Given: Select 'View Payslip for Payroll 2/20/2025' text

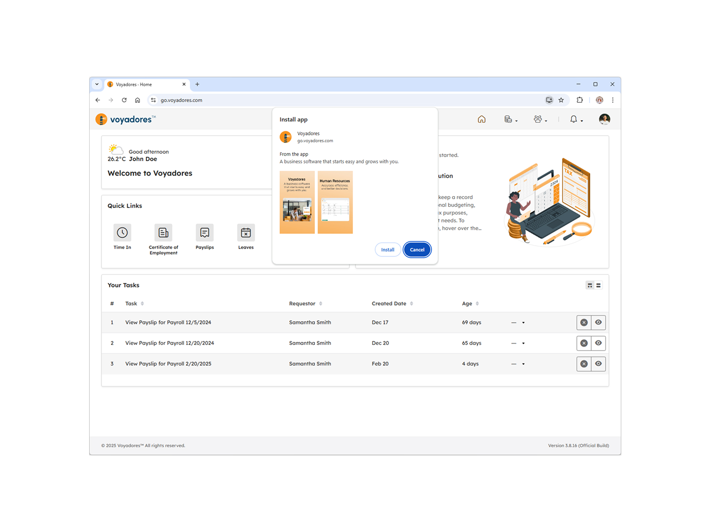Looking at the screenshot, I should (168, 364).
